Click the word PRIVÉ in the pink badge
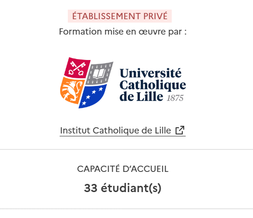The height and width of the screenshot is (218, 253). pyautogui.click(x=155, y=16)
